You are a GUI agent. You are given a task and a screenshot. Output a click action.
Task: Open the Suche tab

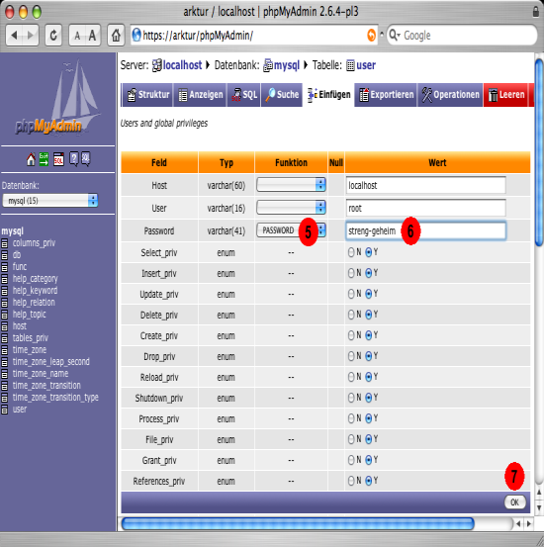point(282,95)
